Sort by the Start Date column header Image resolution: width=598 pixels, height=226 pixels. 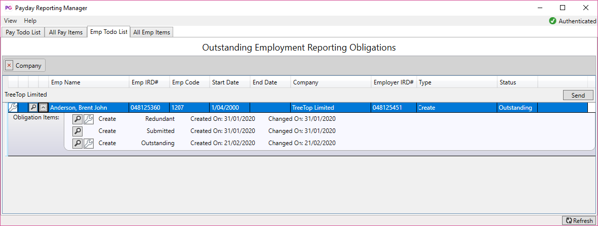pos(230,82)
